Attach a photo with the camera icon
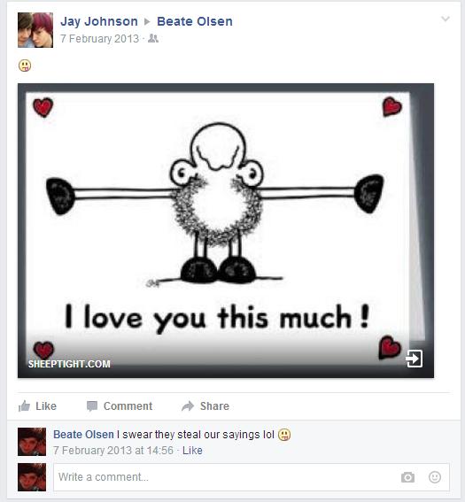 tap(407, 477)
